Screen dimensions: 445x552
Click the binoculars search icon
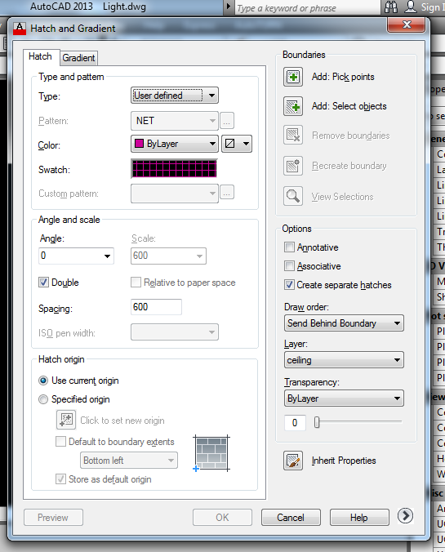(391, 7)
